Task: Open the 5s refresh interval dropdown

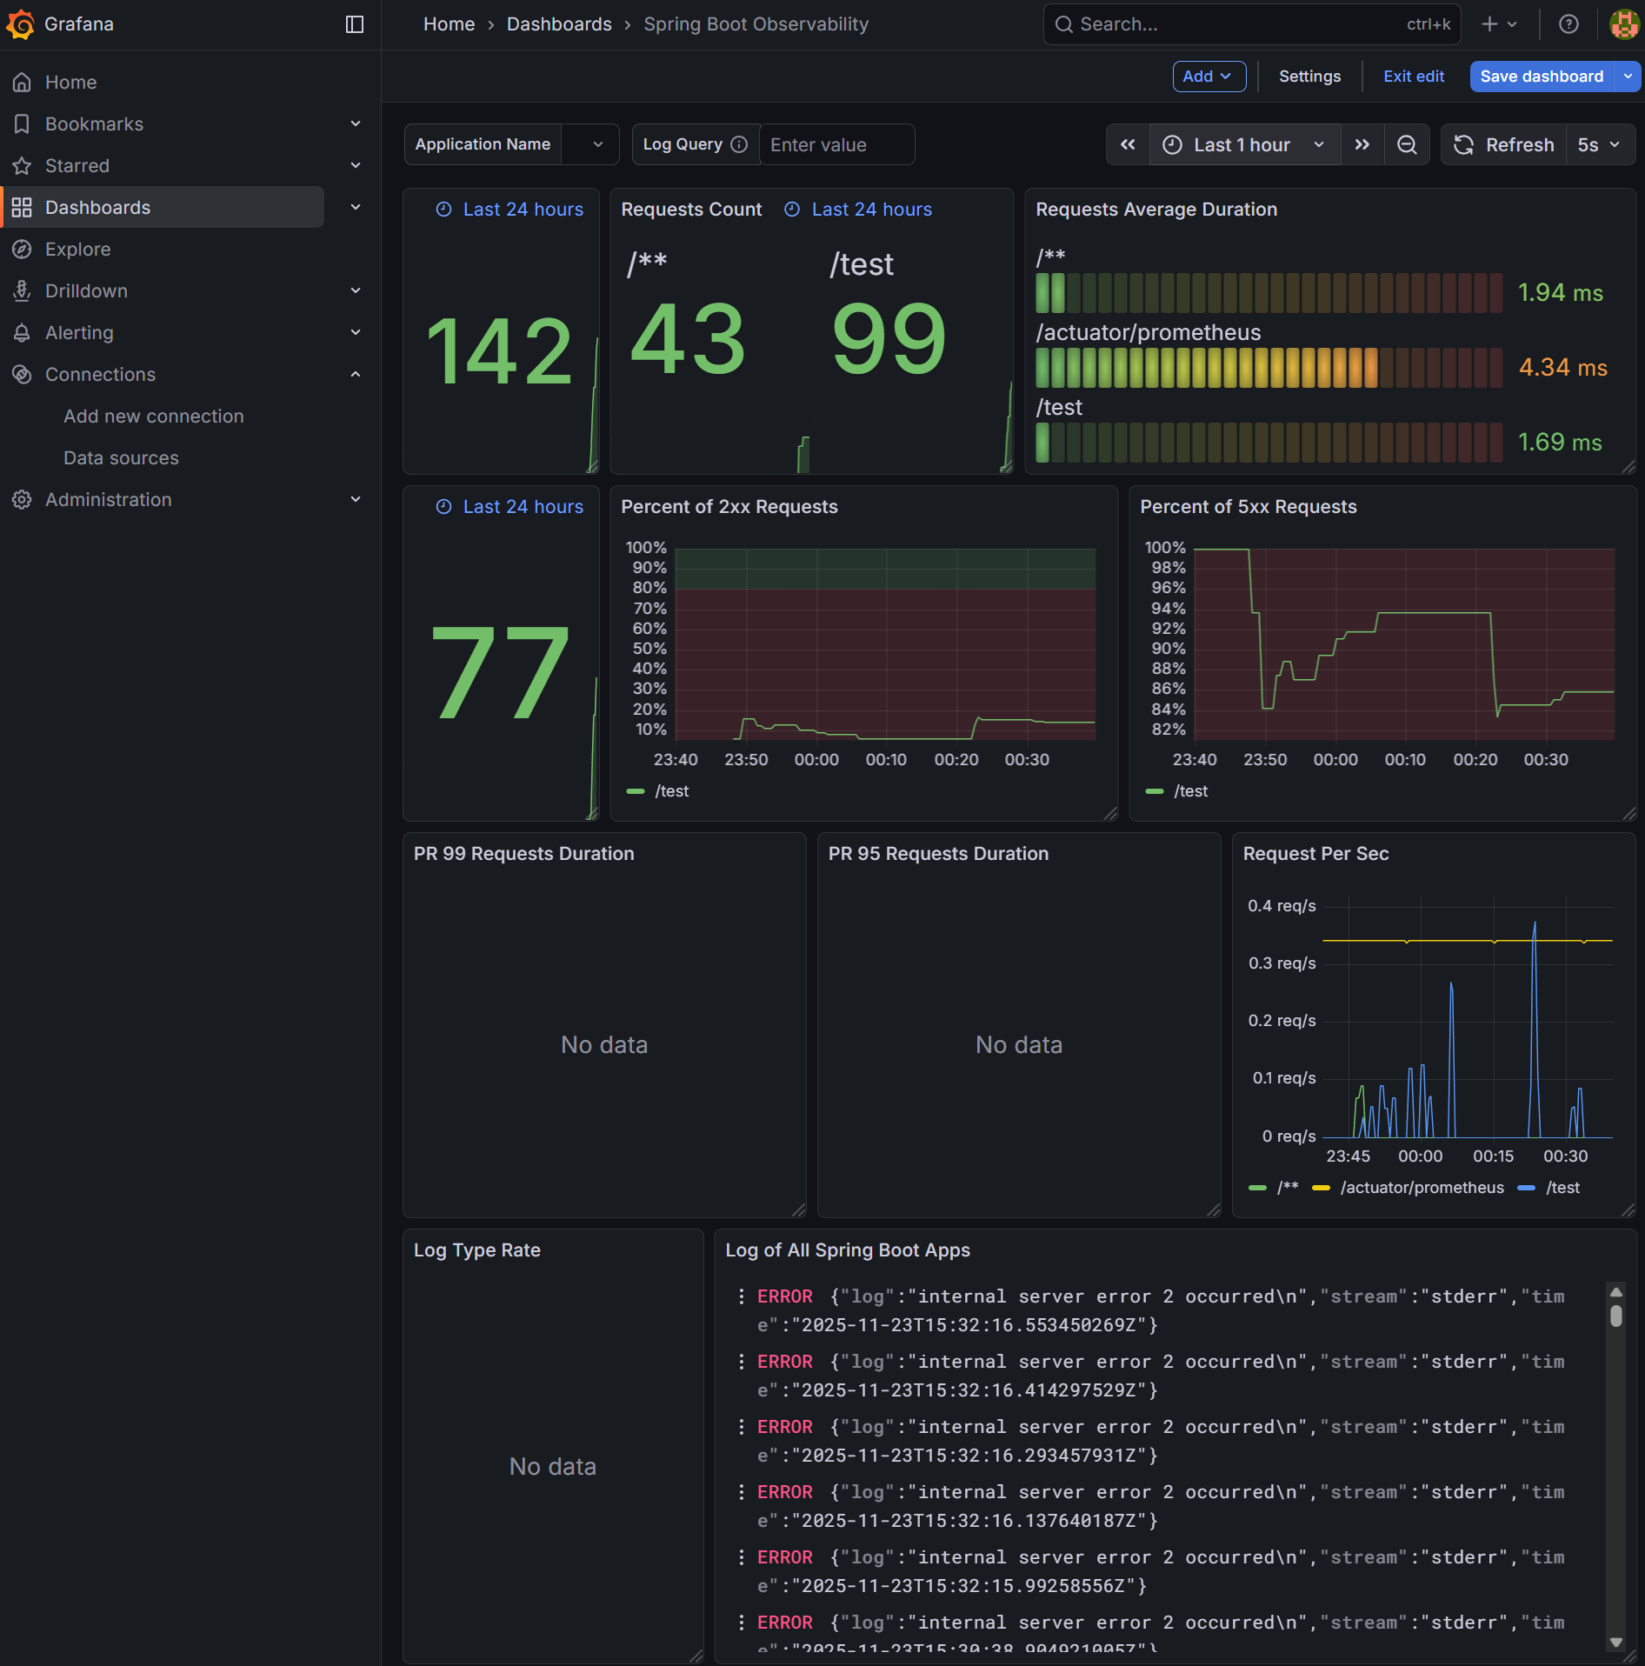Action: pos(1600,144)
